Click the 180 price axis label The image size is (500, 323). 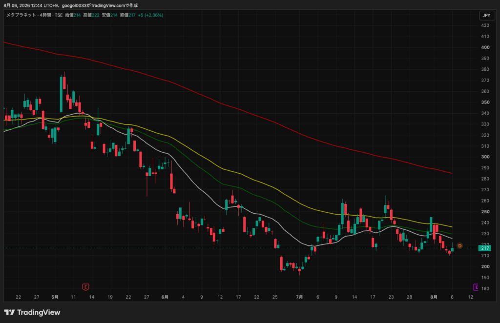(485, 288)
